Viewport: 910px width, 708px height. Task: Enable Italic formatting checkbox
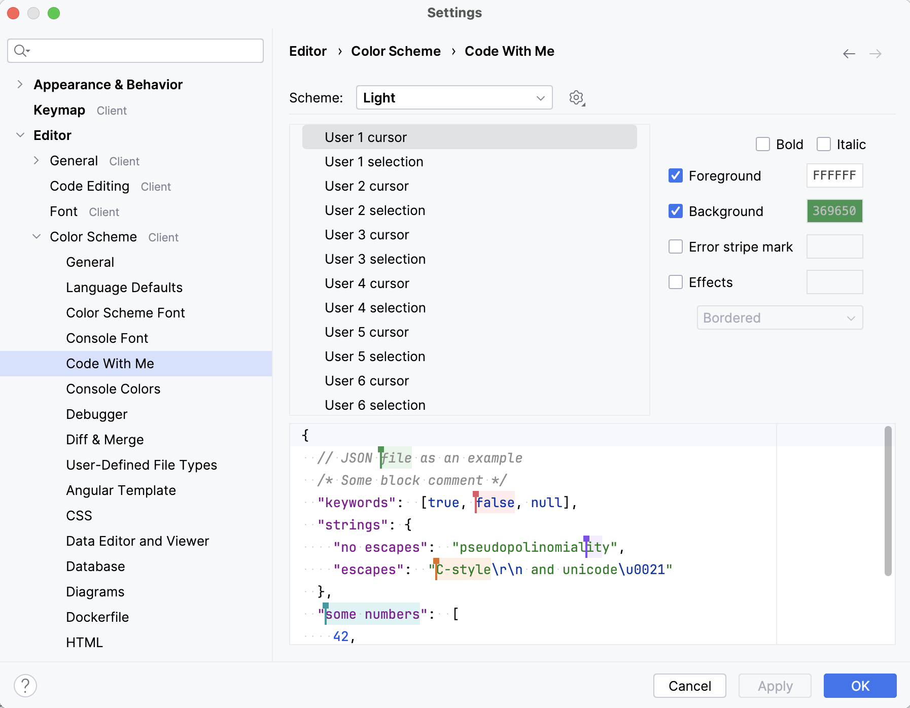823,144
